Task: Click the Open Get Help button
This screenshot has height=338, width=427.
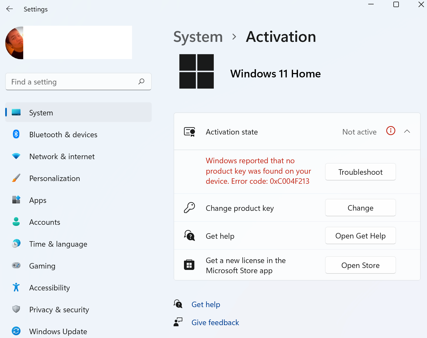Action: 361,235
